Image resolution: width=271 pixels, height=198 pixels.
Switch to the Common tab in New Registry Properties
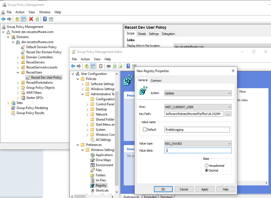[x=156, y=80]
